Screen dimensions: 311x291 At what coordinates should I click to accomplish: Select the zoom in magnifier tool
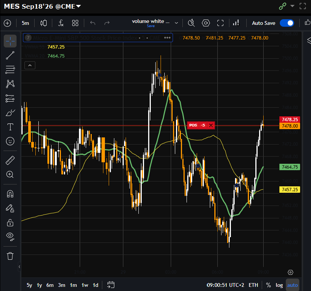[10, 174]
